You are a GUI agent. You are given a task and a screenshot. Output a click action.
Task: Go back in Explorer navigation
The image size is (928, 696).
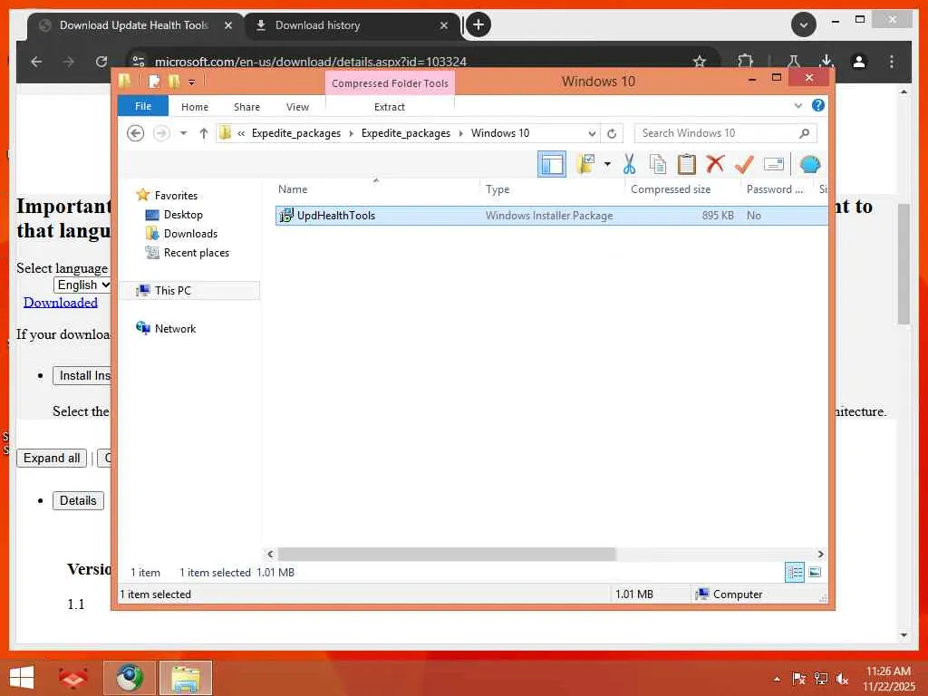[136, 133]
